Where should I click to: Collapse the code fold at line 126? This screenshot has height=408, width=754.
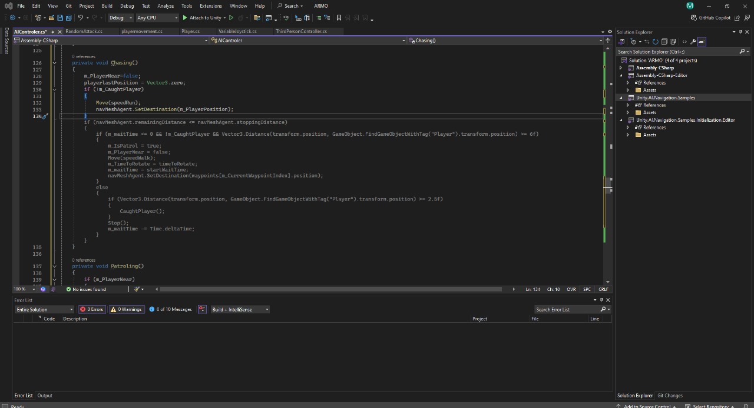54,63
